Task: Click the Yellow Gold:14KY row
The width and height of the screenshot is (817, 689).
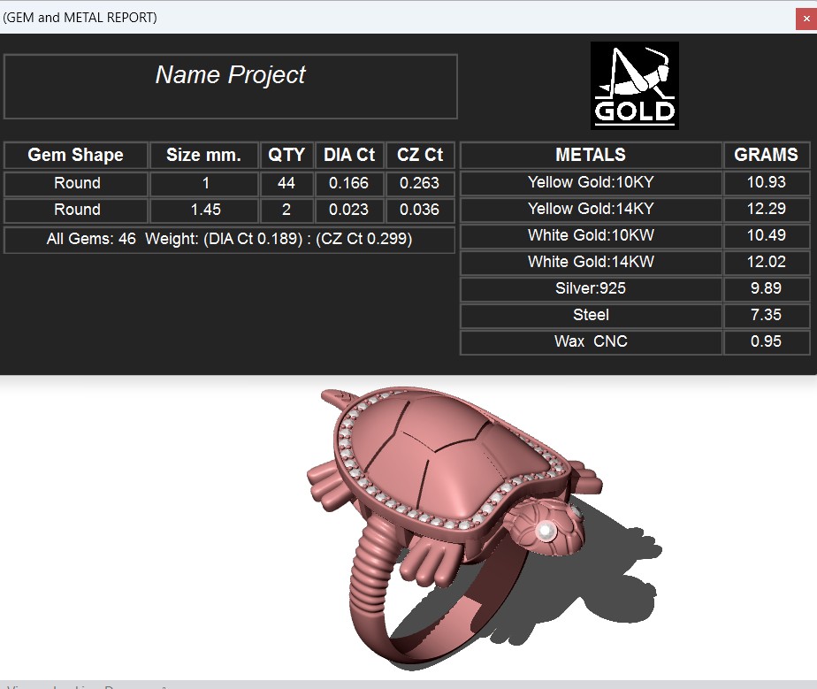Action: click(591, 209)
